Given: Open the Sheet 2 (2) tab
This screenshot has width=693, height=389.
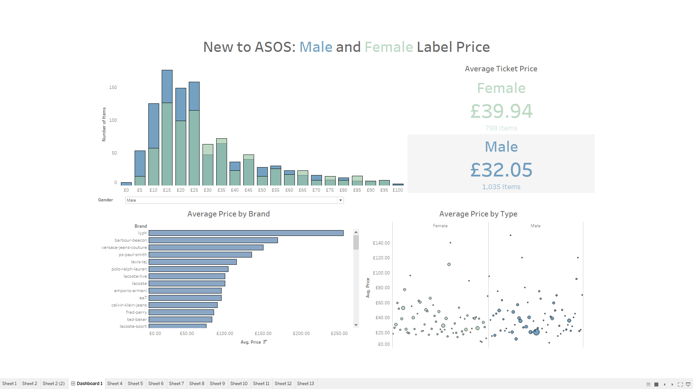Looking at the screenshot, I should tap(54, 383).
